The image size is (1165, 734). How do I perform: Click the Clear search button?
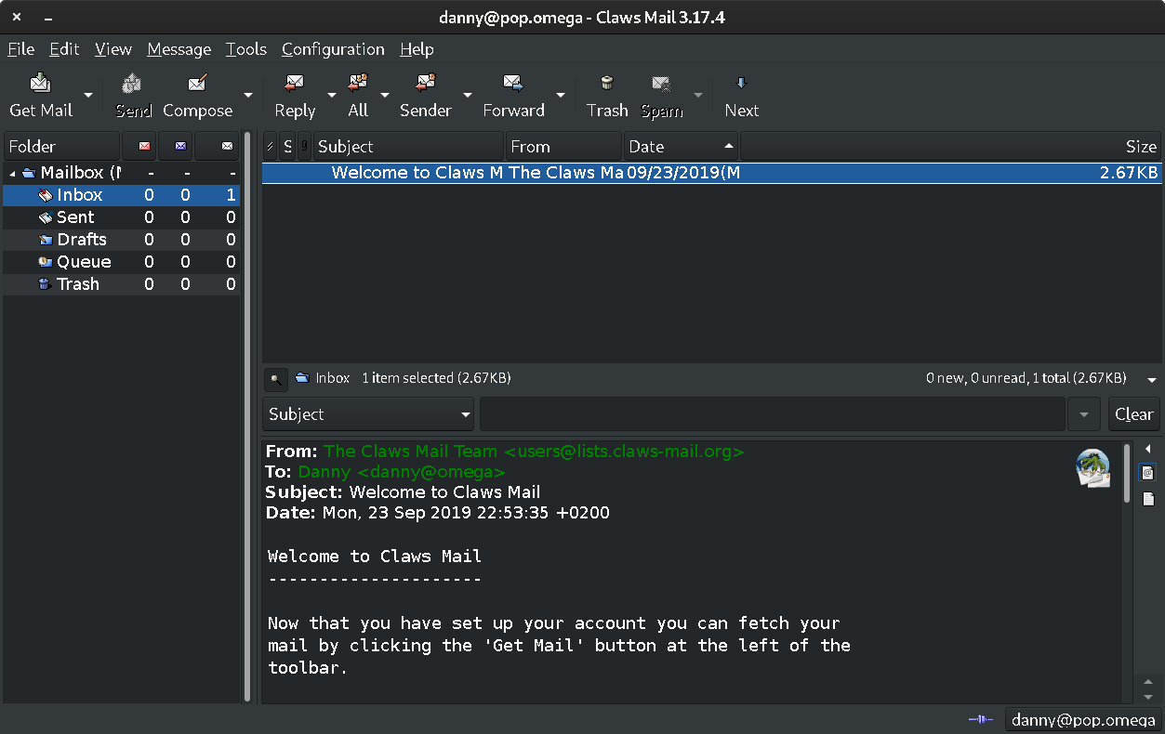1133,414
